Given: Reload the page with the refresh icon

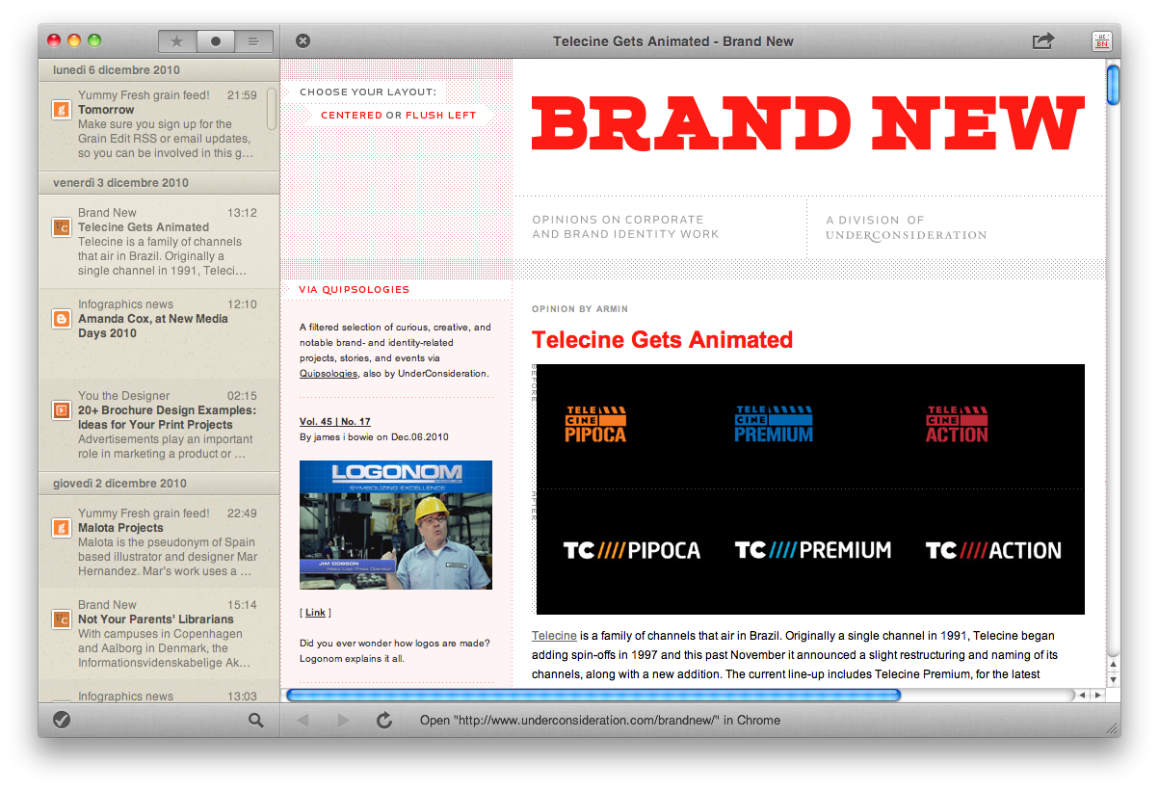Looking at the screenshot, I should click(x=383, y=720).
